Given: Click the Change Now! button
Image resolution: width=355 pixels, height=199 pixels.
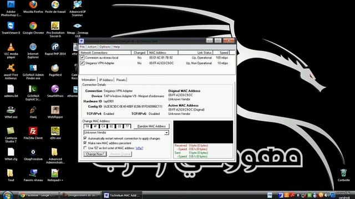Looking at the screenshot, I should coord(95,154).
